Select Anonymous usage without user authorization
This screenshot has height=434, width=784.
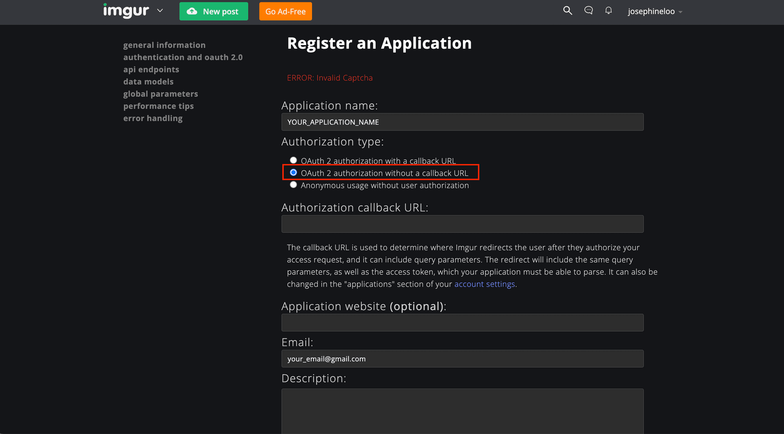pos(293,184)
